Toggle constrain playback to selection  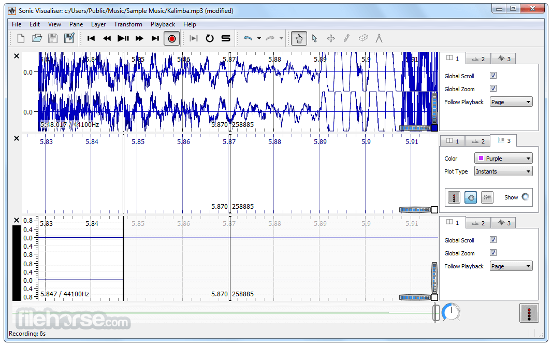[194, 38]
